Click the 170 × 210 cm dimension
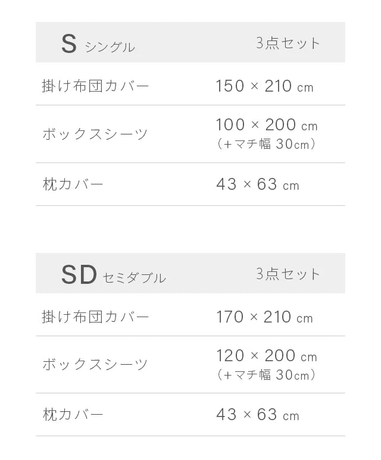Screen dimensions: 381x460 (x=264, y=317)
